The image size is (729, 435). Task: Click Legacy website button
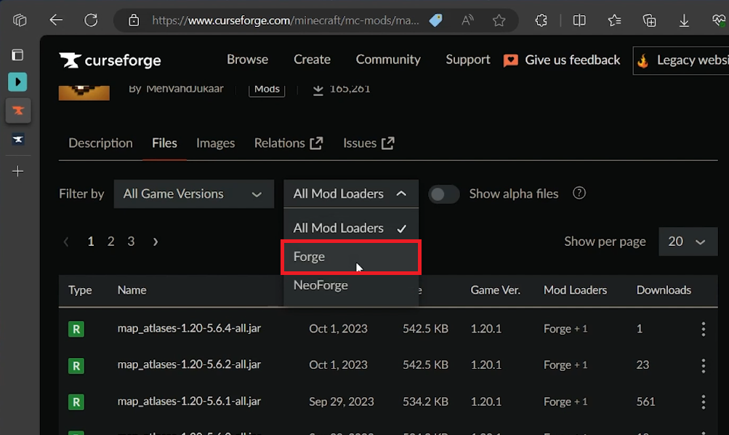[x=681, y=60]
